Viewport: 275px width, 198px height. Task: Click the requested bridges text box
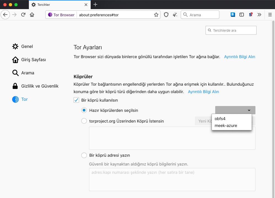pyautogui.click(x=172, y=138)
